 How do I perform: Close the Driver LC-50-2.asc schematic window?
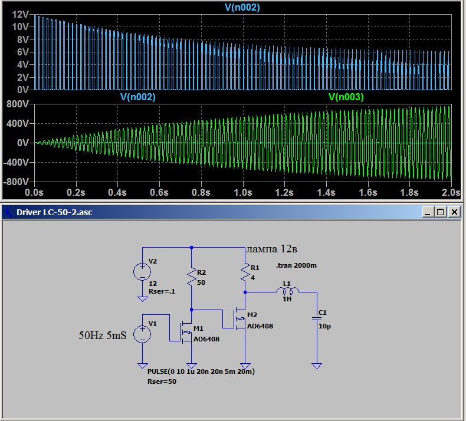click(454, 212)
